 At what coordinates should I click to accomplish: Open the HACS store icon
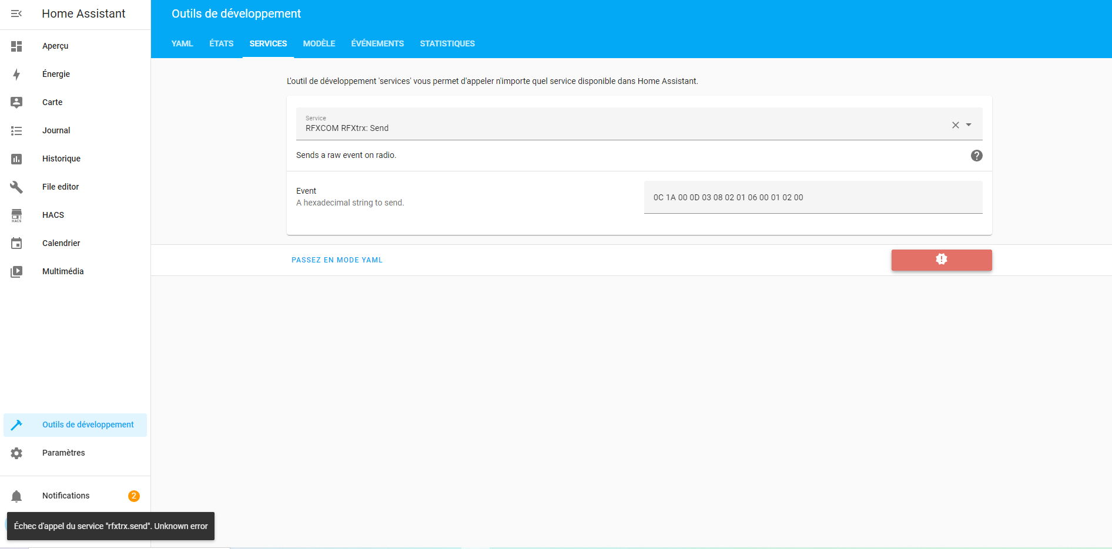tap(16, 215)
